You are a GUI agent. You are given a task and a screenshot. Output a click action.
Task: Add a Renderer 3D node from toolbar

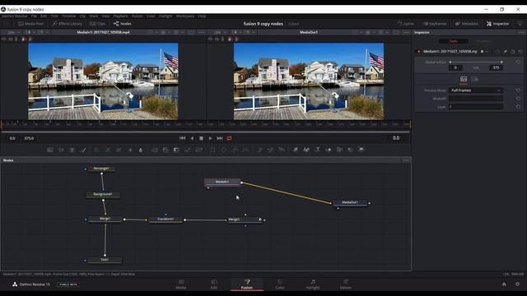361,150
